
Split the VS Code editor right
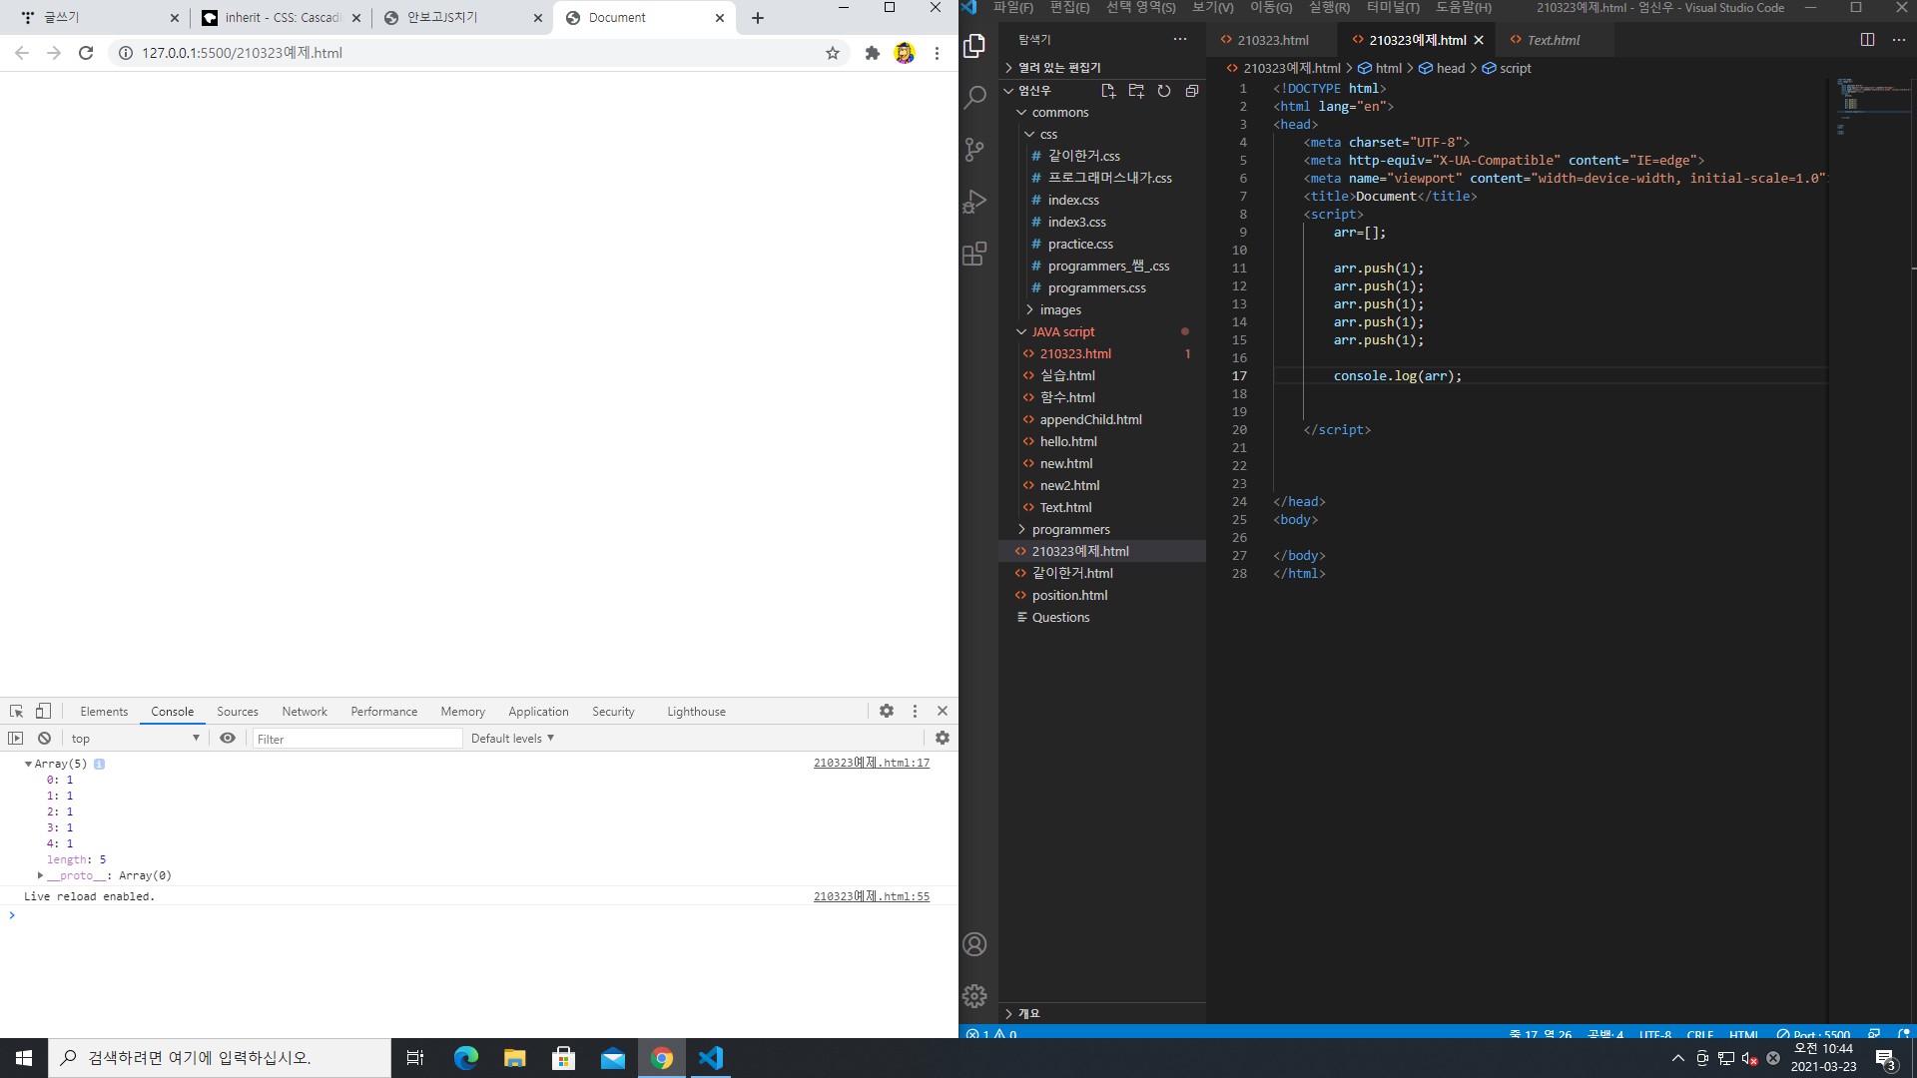pyautogui.click(x=1867, y=40)
